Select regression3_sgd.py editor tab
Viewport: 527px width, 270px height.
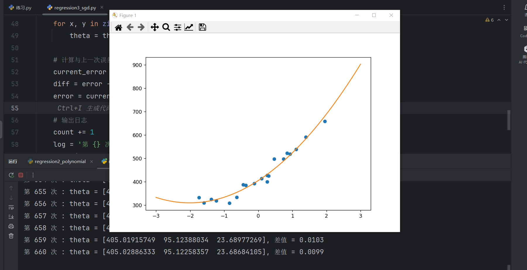[72, 8]
